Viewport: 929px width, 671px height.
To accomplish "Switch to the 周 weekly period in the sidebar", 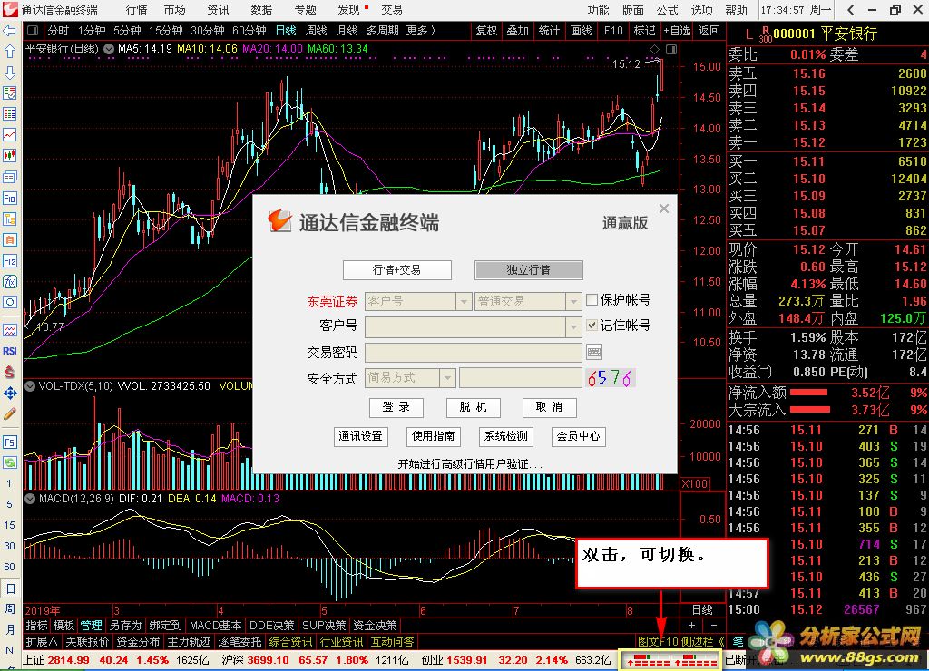I will 9,608.
